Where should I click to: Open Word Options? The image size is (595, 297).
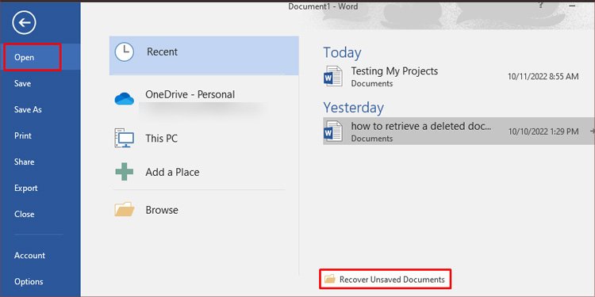pyautogui.click(x=29, y=281)
